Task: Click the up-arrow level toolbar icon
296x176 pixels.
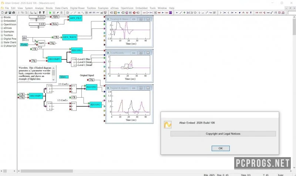Action: click(40, 13)
